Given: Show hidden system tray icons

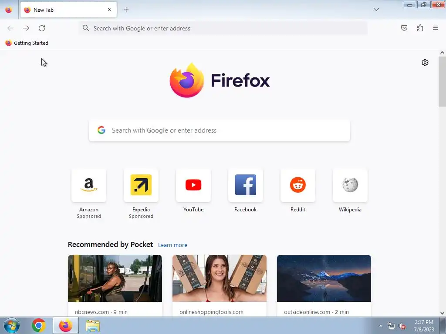Looking at the screenshot, I should pos(381,326).
